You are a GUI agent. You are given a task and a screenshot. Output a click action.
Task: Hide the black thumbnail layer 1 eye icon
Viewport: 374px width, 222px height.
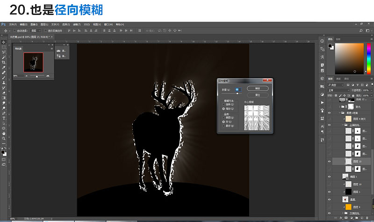click(330, 192)
